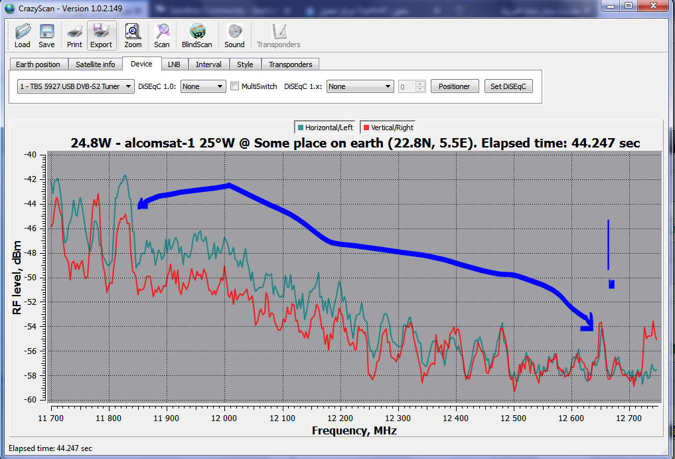Viewport: 675px width, 459px height.
Task: Open the TBS 5927 tuner device dropdown
Action: [x=76, y=86]
